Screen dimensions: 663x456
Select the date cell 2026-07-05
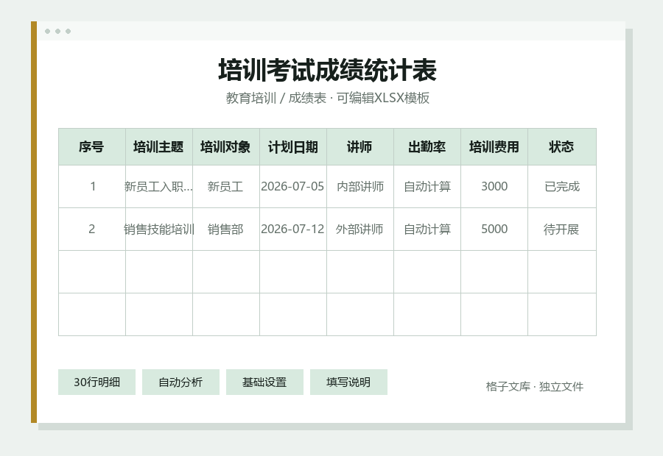[x=293, y=187]
